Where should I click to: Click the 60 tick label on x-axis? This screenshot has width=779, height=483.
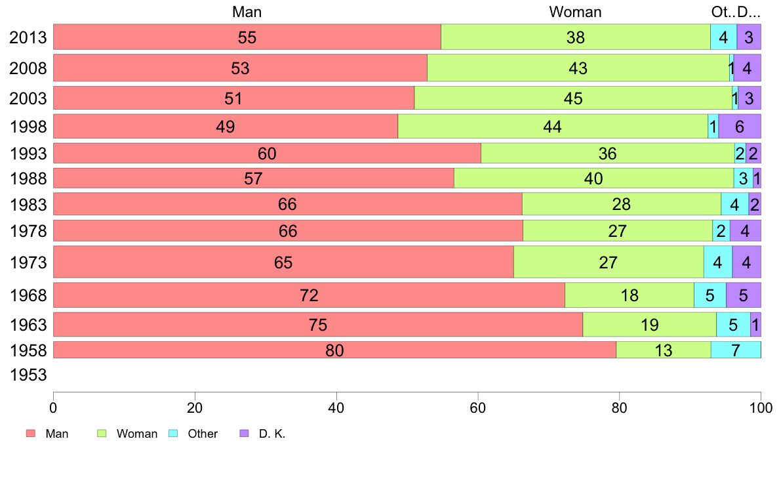tap(478, 406)
